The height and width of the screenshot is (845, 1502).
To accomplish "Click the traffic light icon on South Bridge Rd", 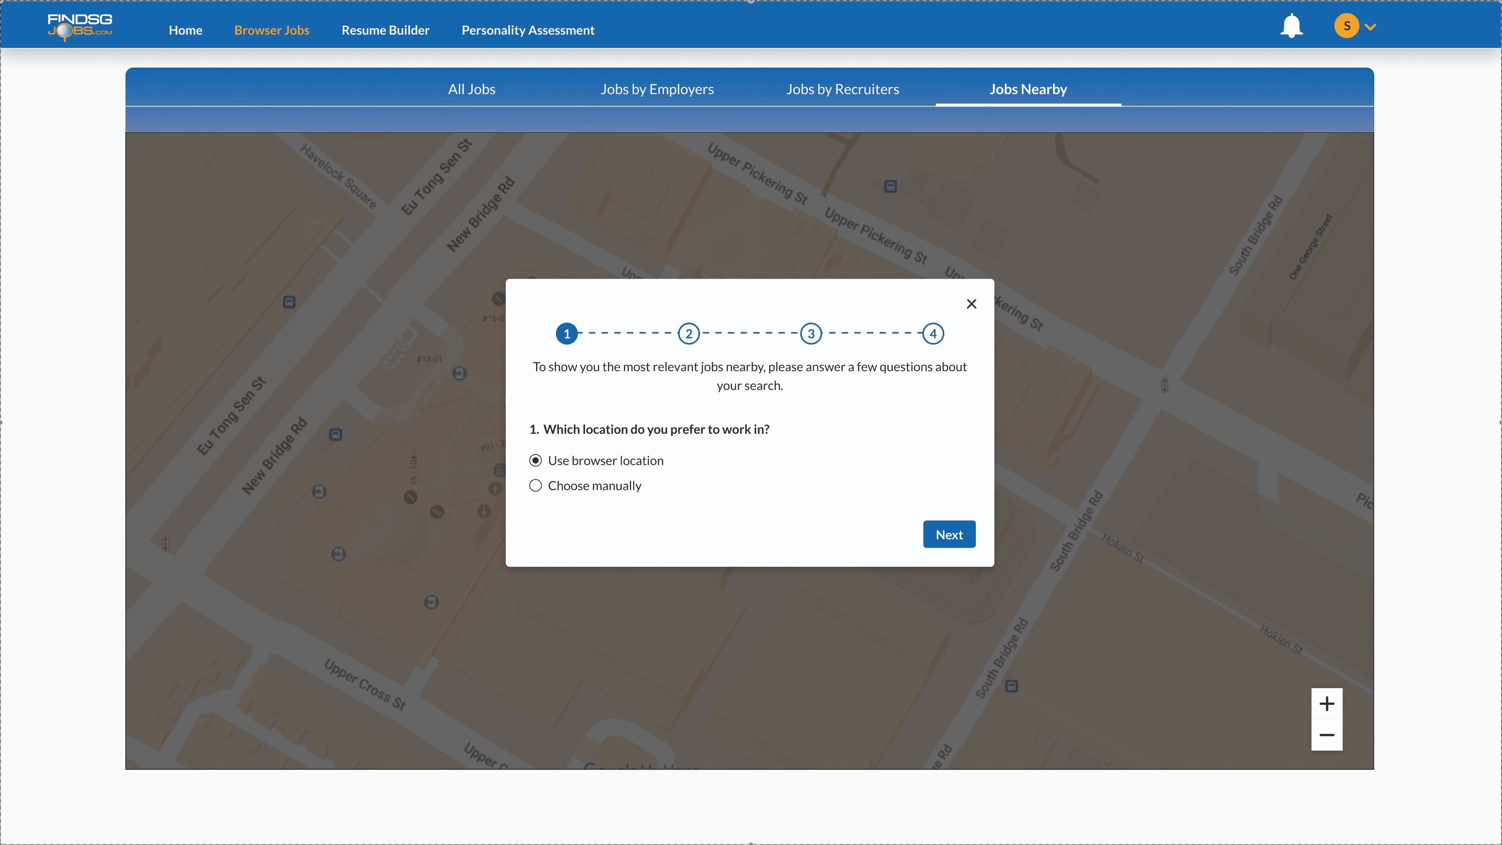I will pyautogui.click(x=1164, y=385).
